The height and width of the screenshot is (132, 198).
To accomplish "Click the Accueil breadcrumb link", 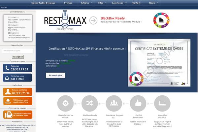I will (x=4, y=8).
